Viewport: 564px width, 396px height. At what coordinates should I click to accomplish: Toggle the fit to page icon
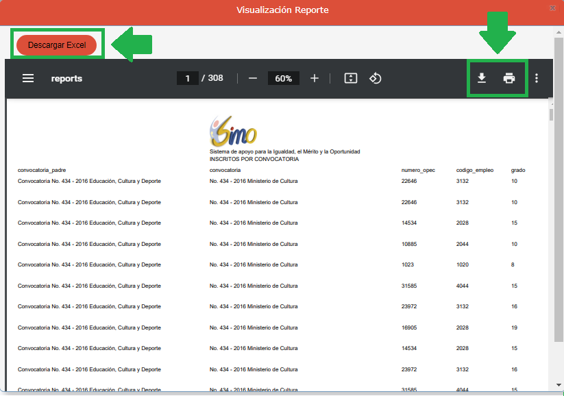click(351, 78)
